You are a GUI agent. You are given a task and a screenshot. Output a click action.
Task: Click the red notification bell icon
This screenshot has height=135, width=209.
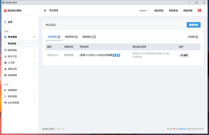point(199,10)
